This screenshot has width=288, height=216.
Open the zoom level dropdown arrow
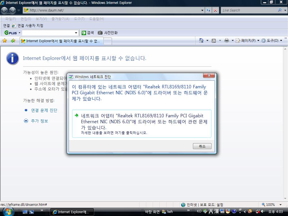click(280, 205)
